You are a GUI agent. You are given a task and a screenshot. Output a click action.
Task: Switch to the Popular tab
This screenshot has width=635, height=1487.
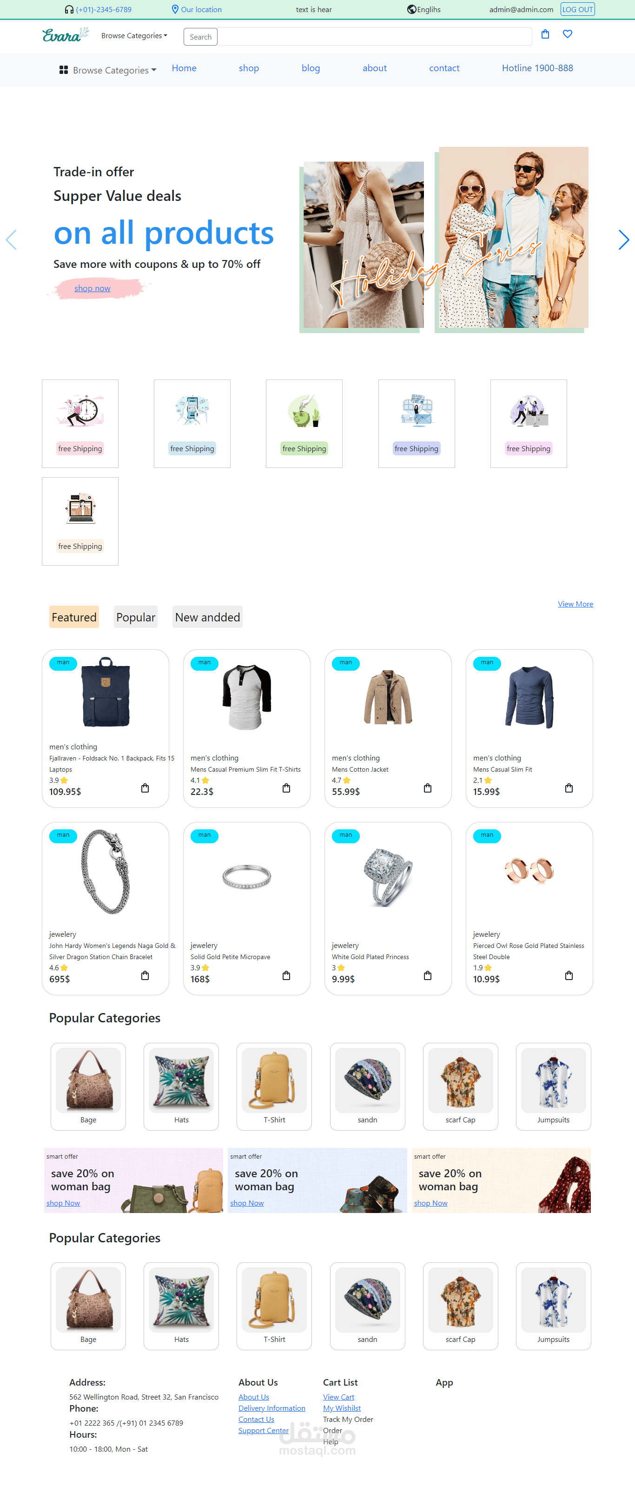[x=136, y=617]
